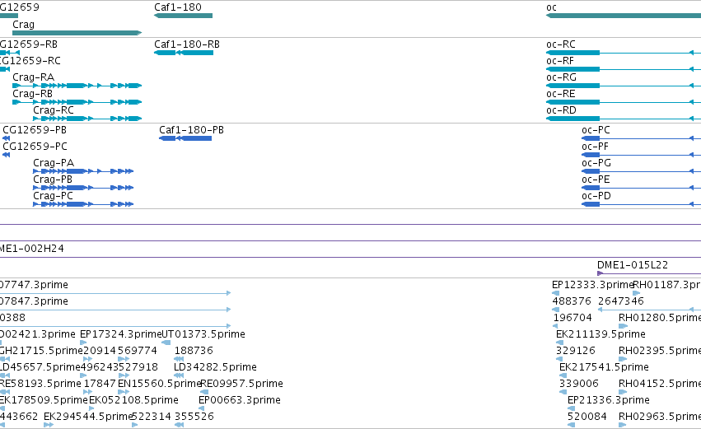The height and width of the screenshot is (429, 701).
Task: Select the Crag gene arrow bar
Action: [x=77, y=33]
